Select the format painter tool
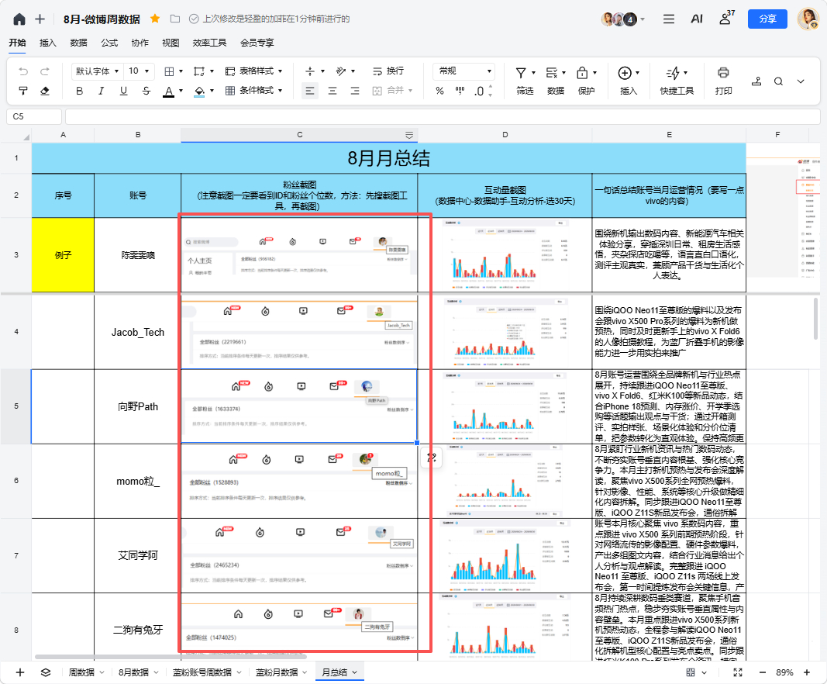The image size is (827, 684). pos(23,91)
